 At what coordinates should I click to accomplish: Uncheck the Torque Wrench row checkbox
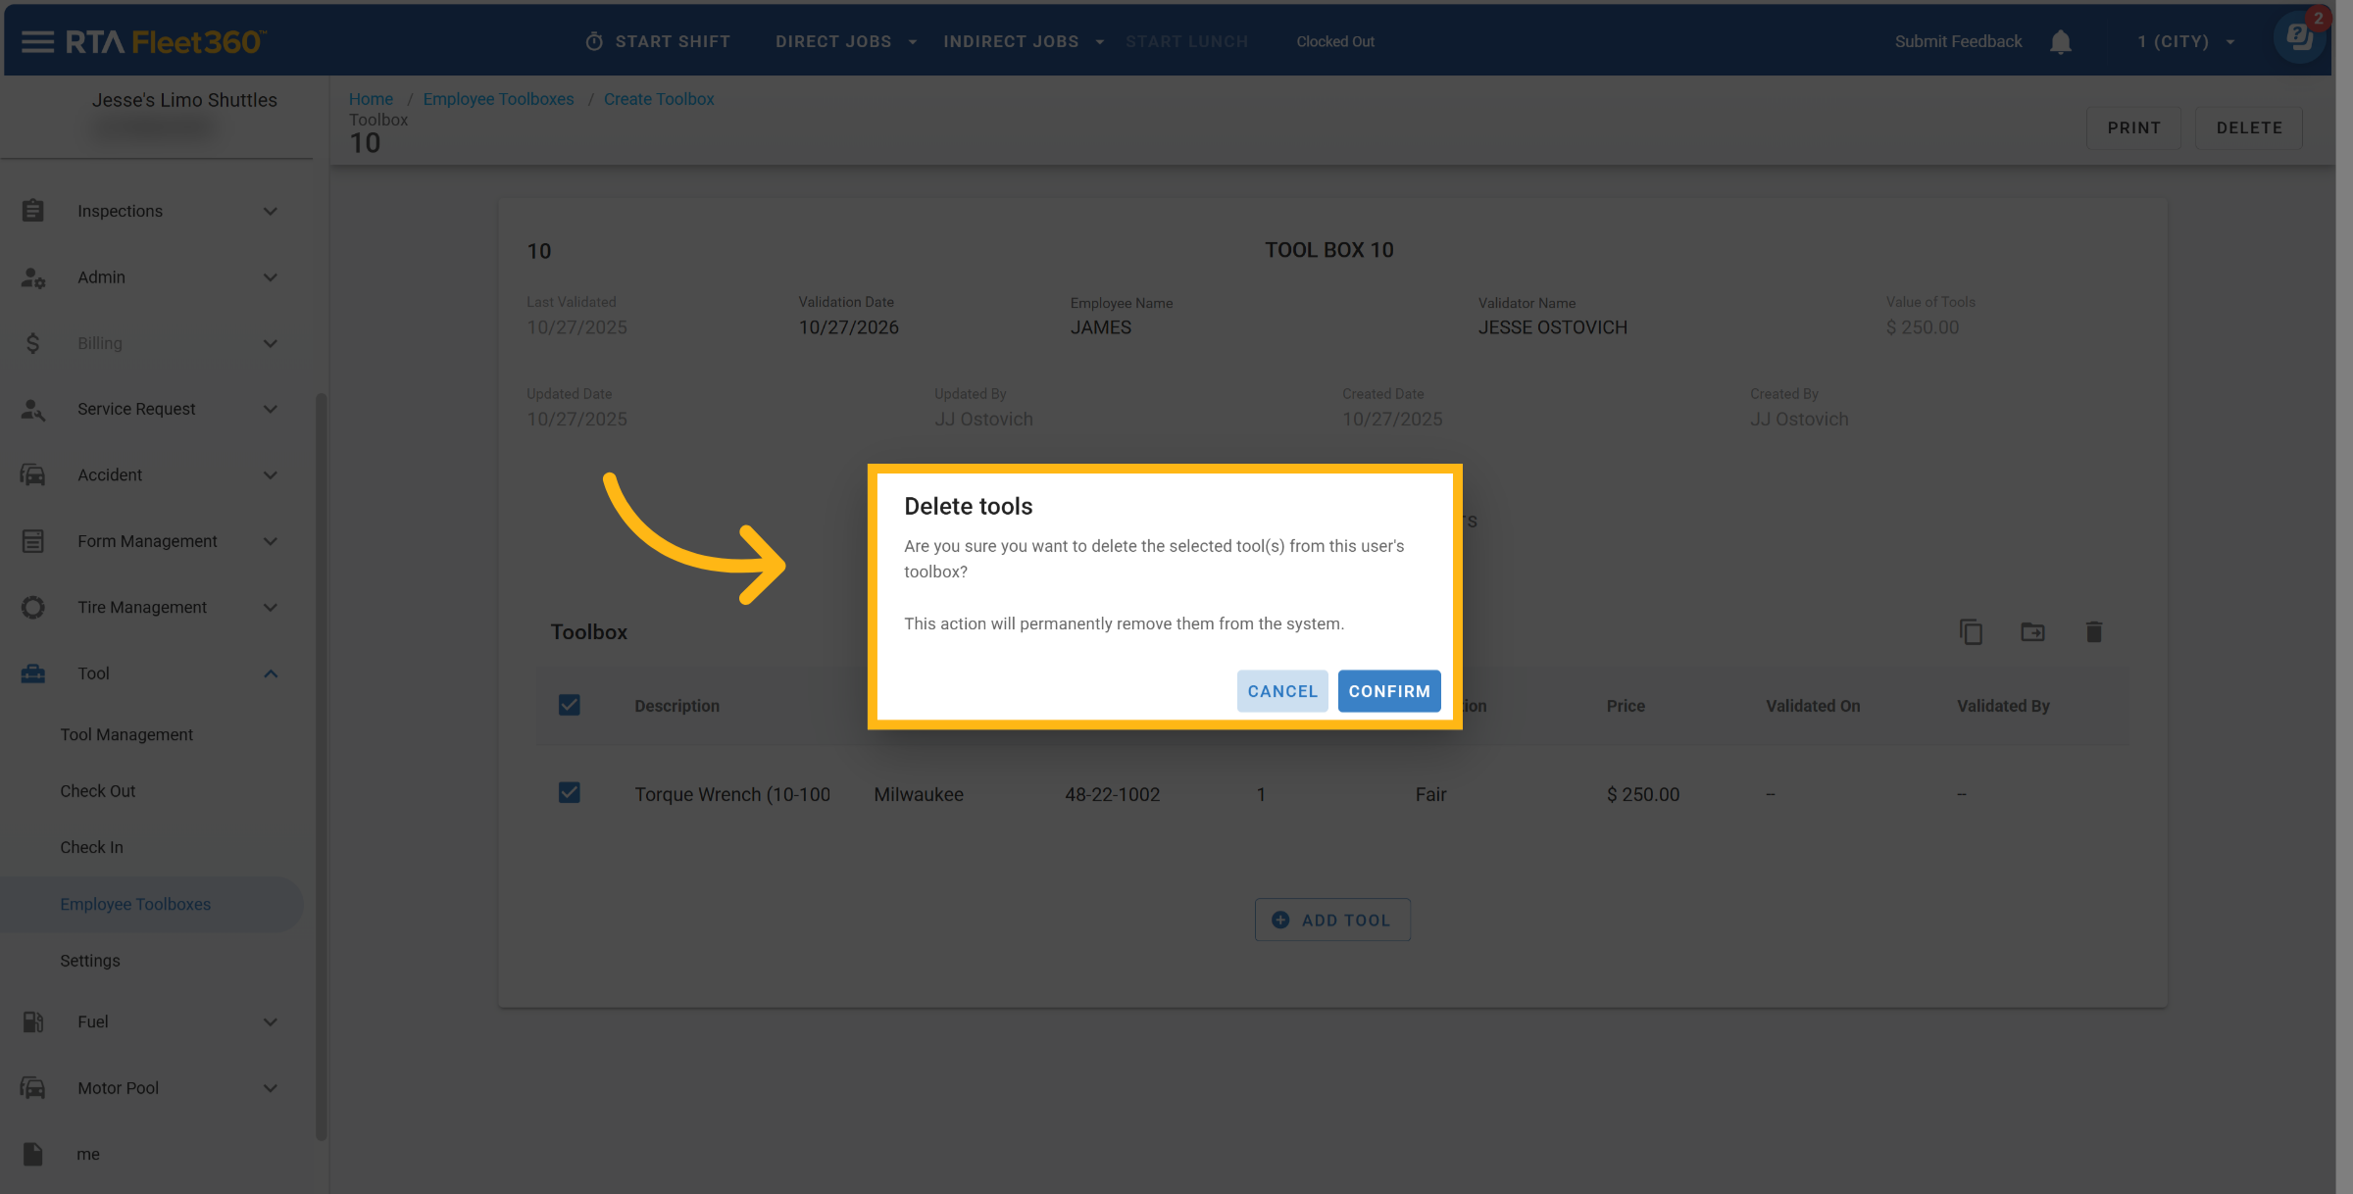pyautogui.click(x=569, y=793)
